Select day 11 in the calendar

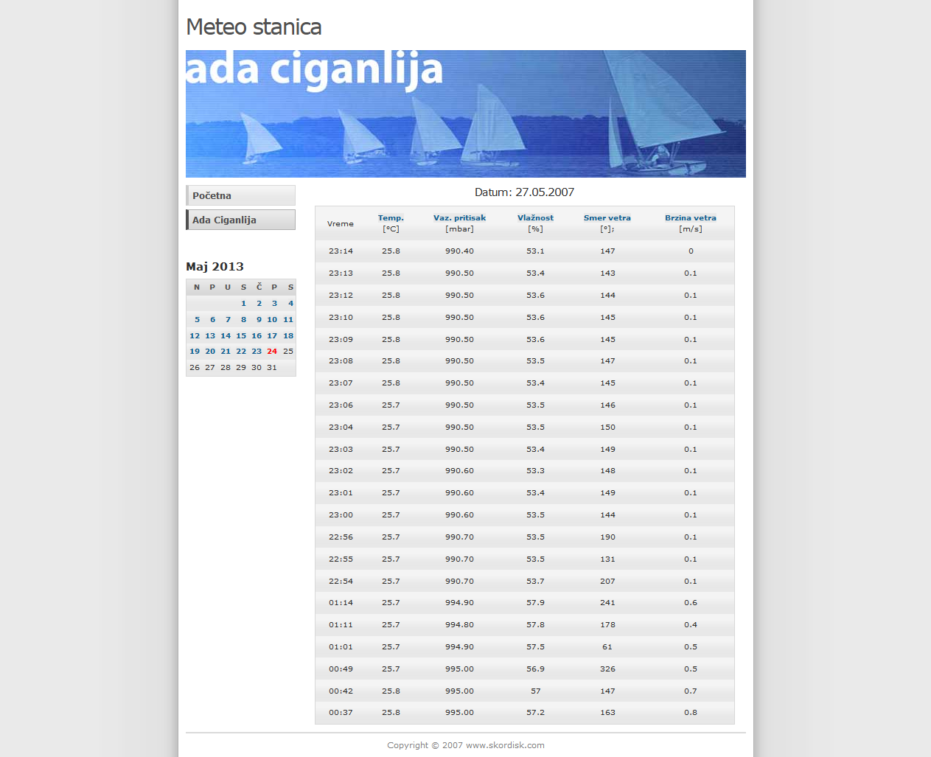click(288, 320)
